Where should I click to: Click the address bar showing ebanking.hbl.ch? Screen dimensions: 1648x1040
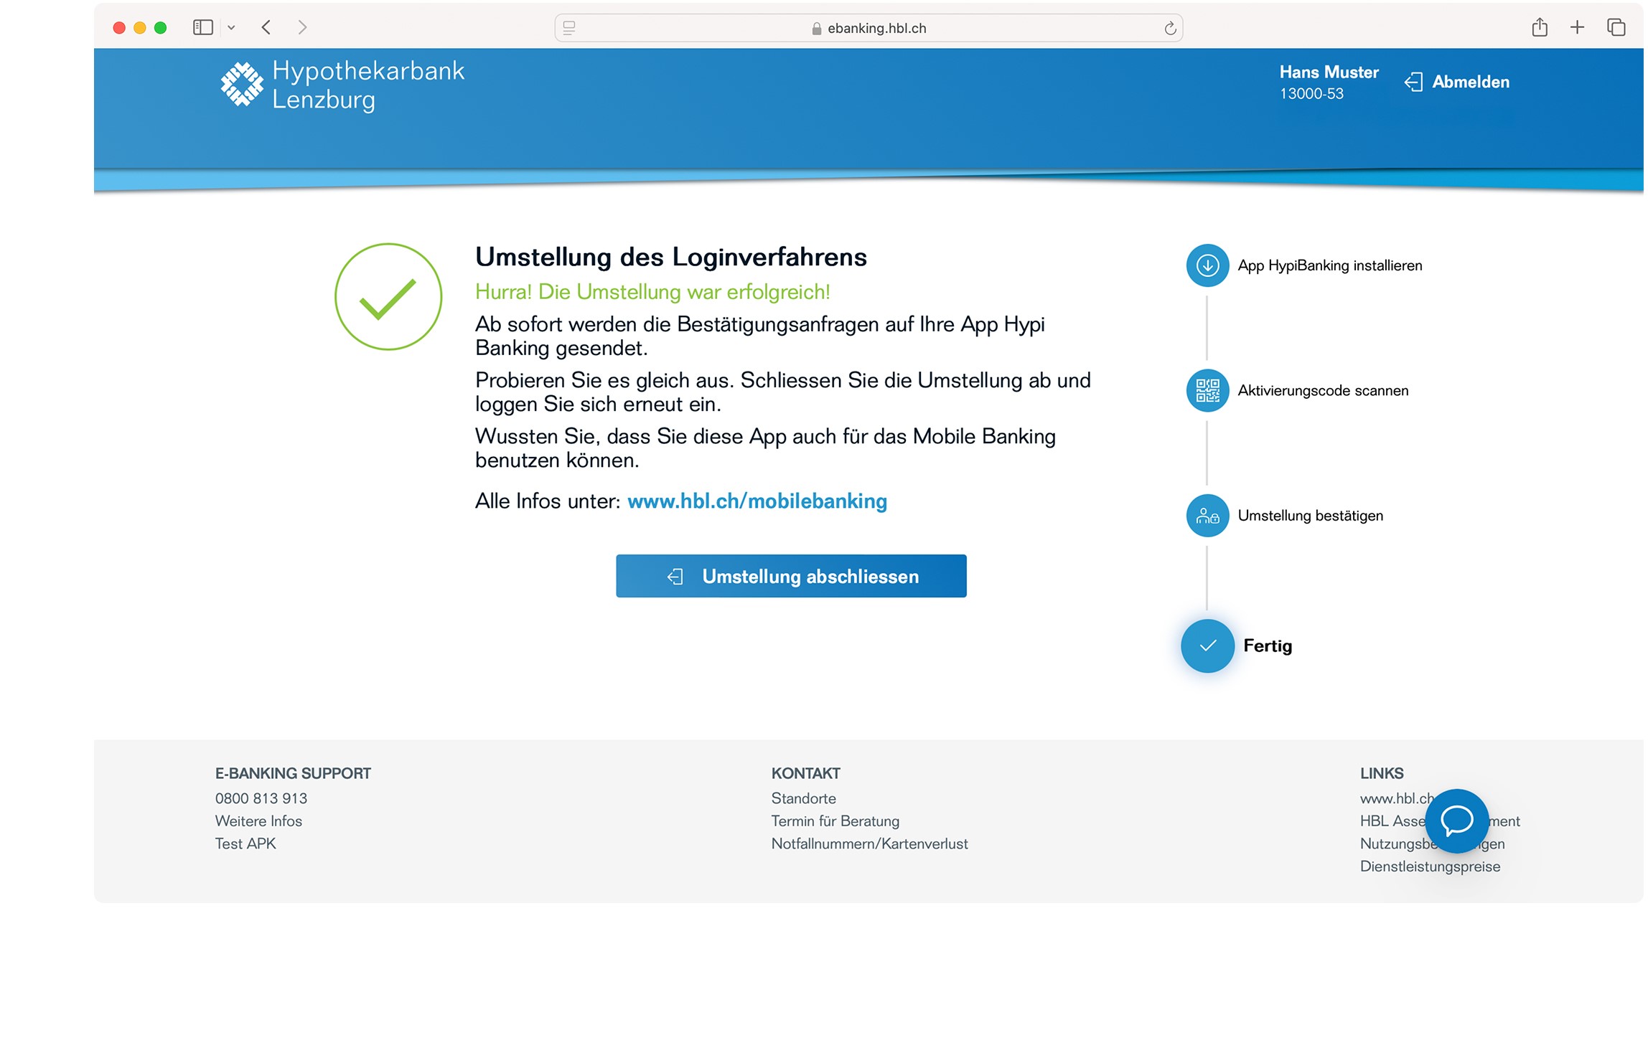tap(876, 28)
